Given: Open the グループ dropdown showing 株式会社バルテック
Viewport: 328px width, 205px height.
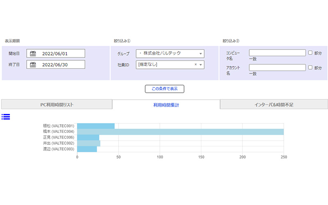Looking at the screenshot, I should [170, 54].
